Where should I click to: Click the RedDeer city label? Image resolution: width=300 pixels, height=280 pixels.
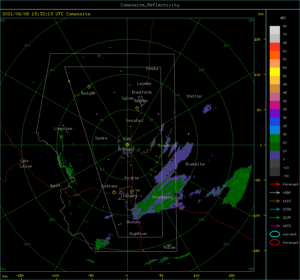point(141,101)
